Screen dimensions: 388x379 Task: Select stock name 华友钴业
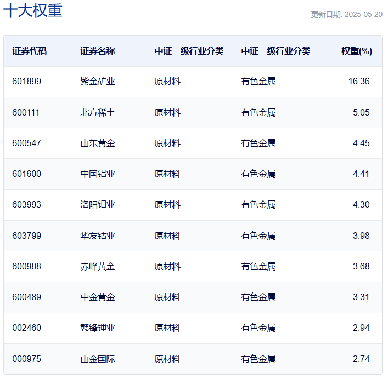click(x=98, y=236)
